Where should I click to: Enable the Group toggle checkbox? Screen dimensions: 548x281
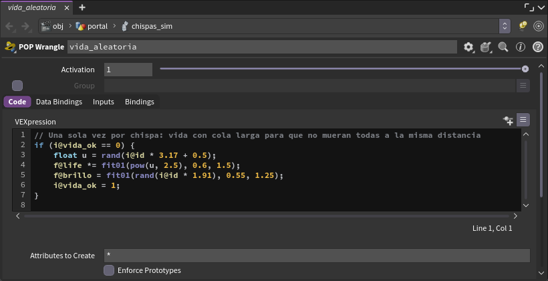click(17, 86)
